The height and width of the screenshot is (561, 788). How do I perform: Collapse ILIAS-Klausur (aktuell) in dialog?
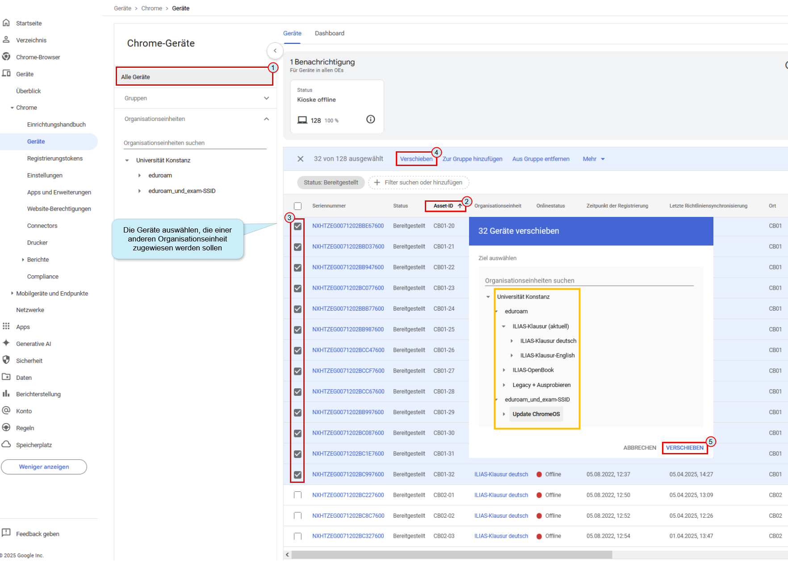[503, 326]
